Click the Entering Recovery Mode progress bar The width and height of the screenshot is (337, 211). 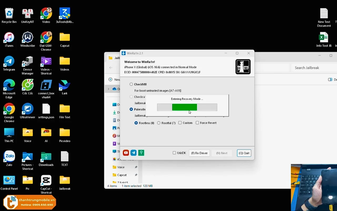(187, 107)
